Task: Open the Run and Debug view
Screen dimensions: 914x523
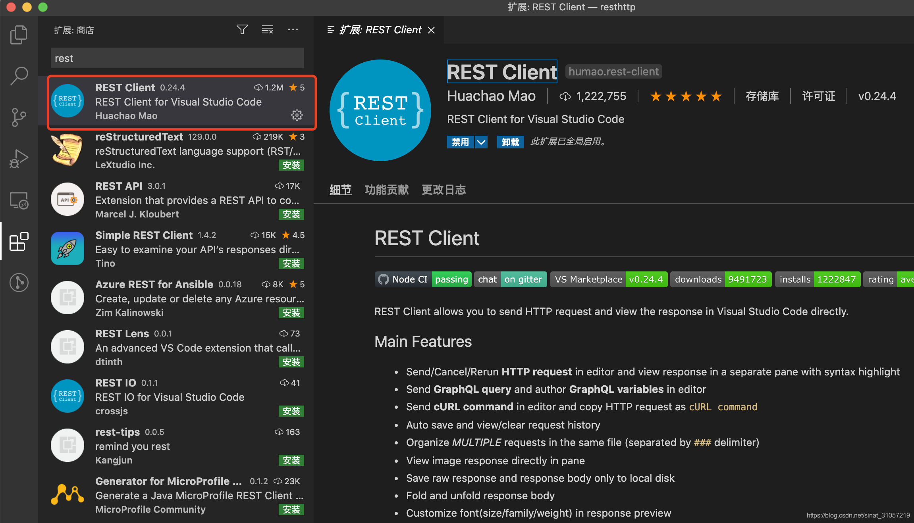Action: [19, 159]
